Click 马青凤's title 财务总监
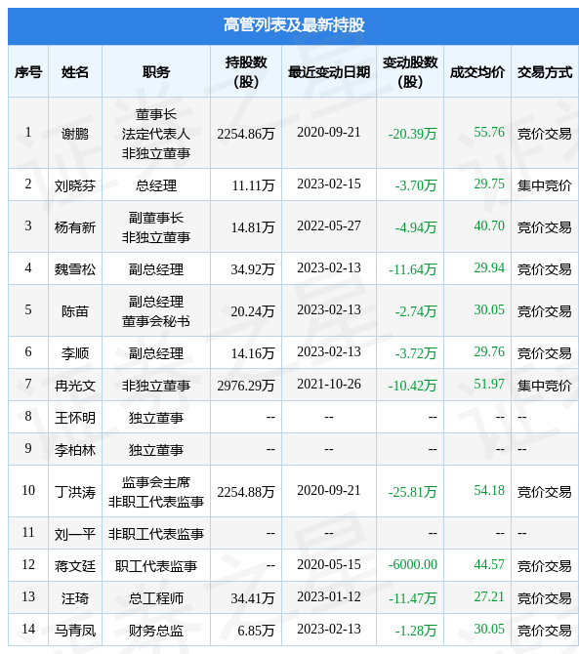579x654 pixels. click(x=156, y=631)
